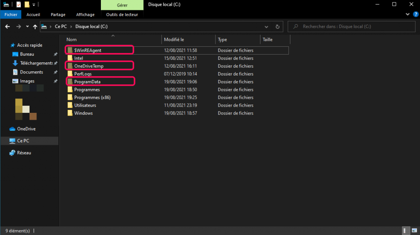Viewport: 420px width, 235px height.
Task: Click the pin icon next to Images
Action: 55,81
